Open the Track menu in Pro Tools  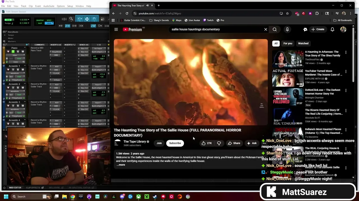pyautogui.click(x=24, y=6)
